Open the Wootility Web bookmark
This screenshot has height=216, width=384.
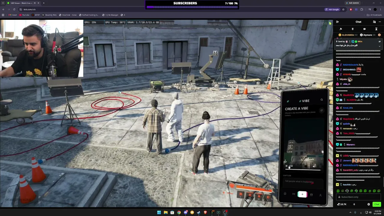pos(49,15)
